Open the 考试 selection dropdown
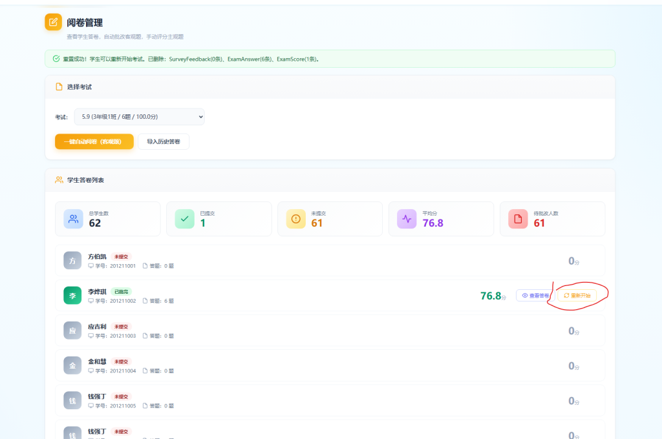662x439 pixels. click(140, 117)
